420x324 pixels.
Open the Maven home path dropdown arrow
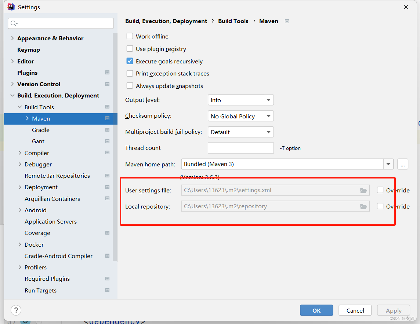tap(388, 164)
